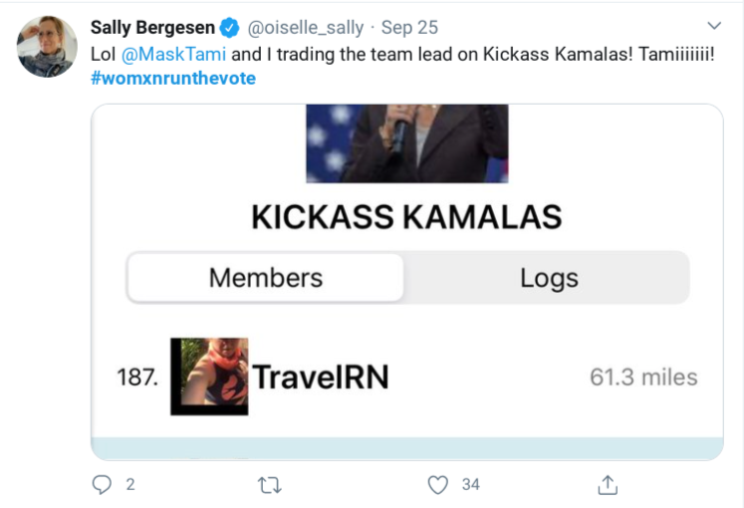Click the KICKASS KAMALAS team title
The image size is (744, 508).
click(x=406, y=217)
